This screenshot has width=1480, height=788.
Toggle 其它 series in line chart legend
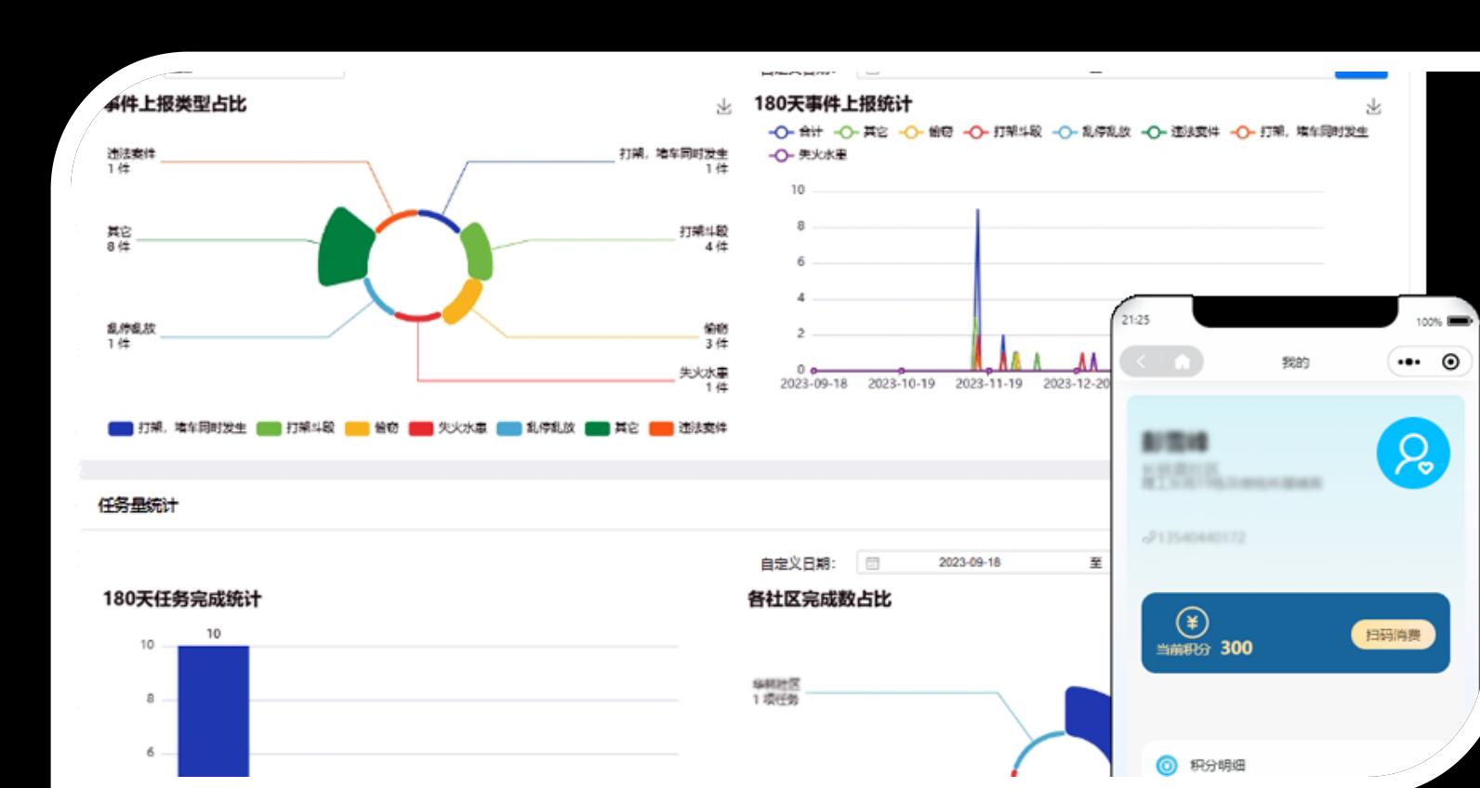pos(862,132)
